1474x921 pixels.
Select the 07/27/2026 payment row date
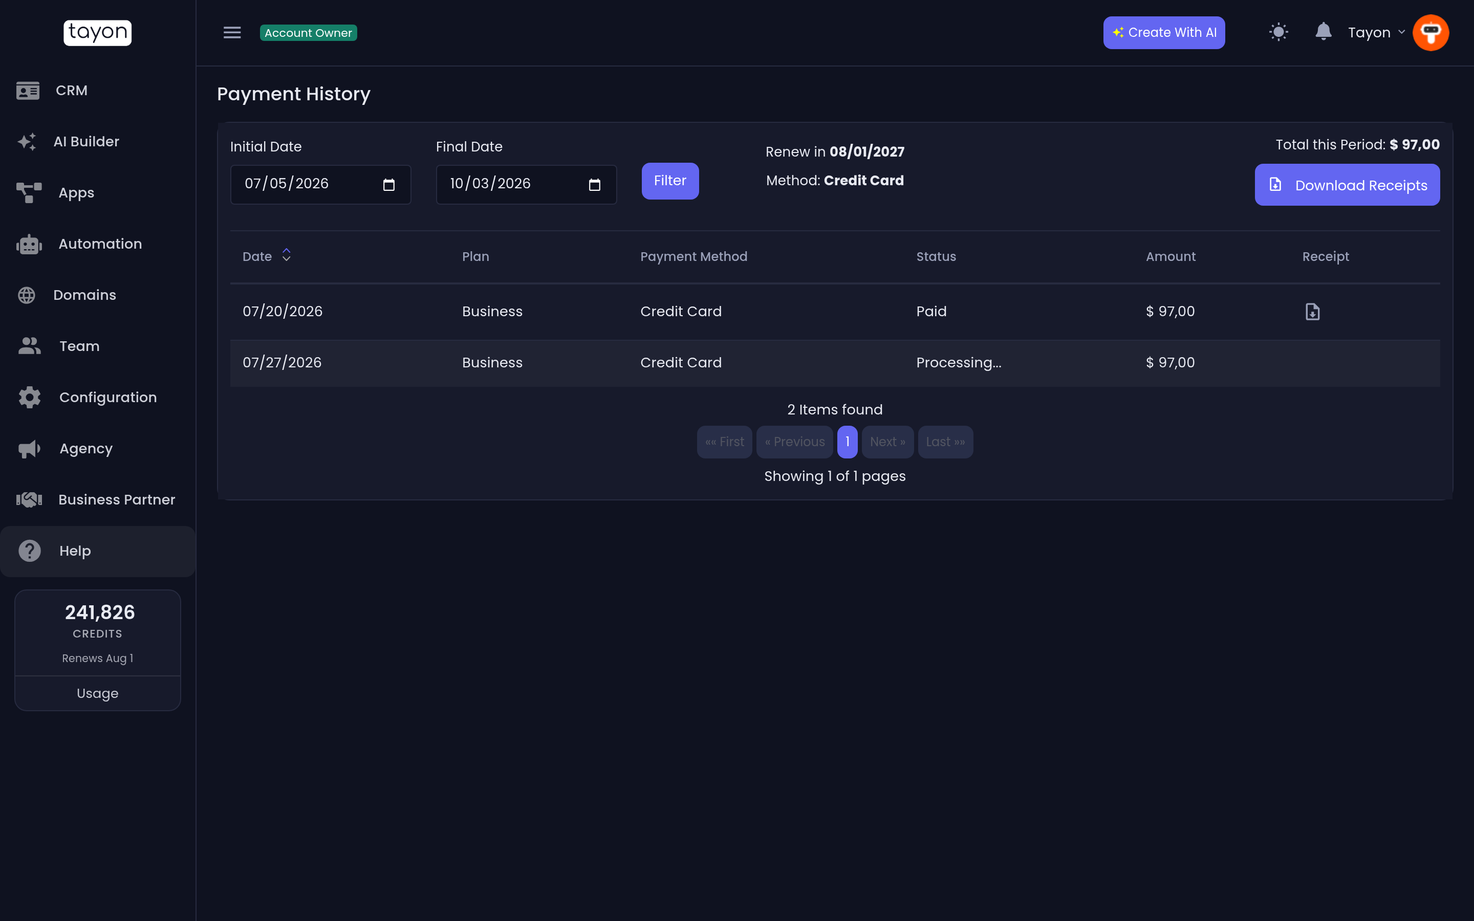(282, 362)
